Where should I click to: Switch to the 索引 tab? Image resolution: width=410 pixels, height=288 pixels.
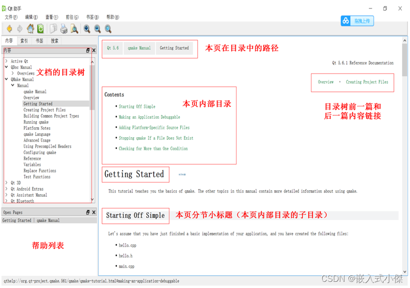coord(24,41)
